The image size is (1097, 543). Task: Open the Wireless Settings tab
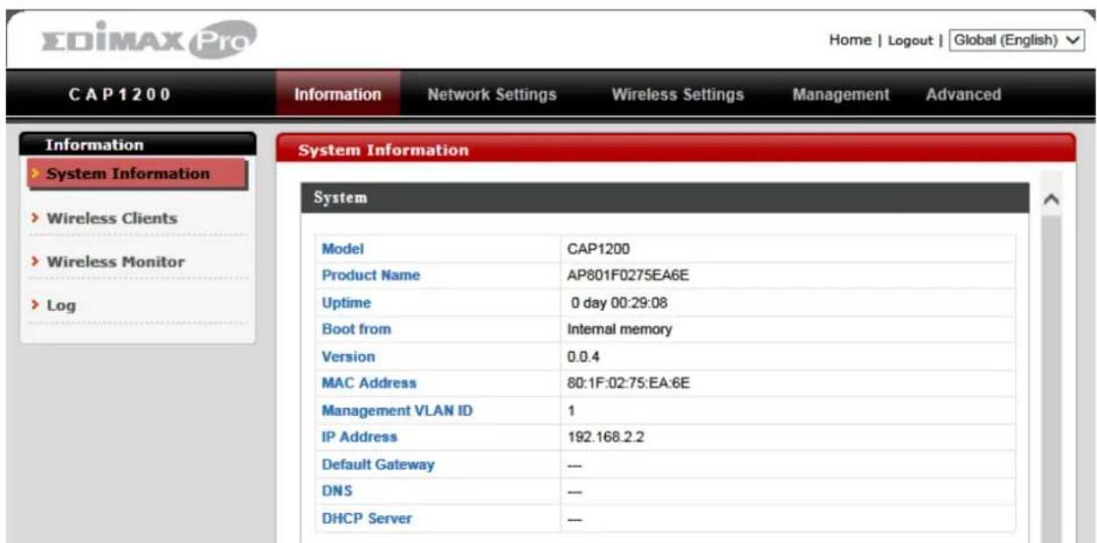pos(678,95)
